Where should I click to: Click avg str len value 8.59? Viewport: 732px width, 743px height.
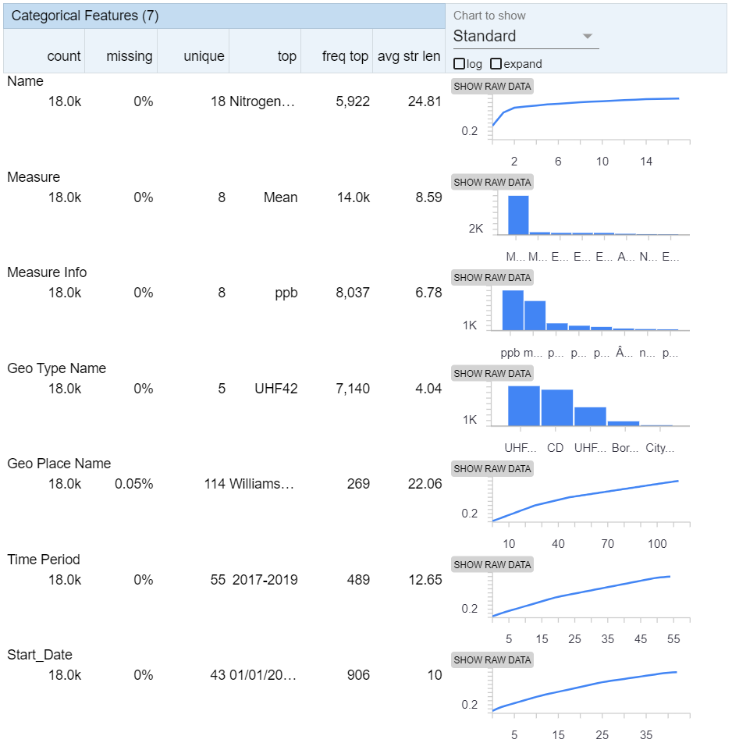(x=428, y=197)
